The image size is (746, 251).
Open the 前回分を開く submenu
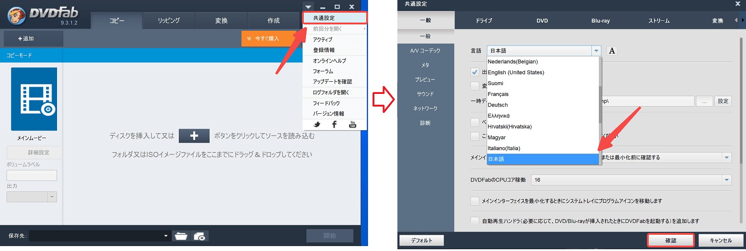tap(335, 29)
